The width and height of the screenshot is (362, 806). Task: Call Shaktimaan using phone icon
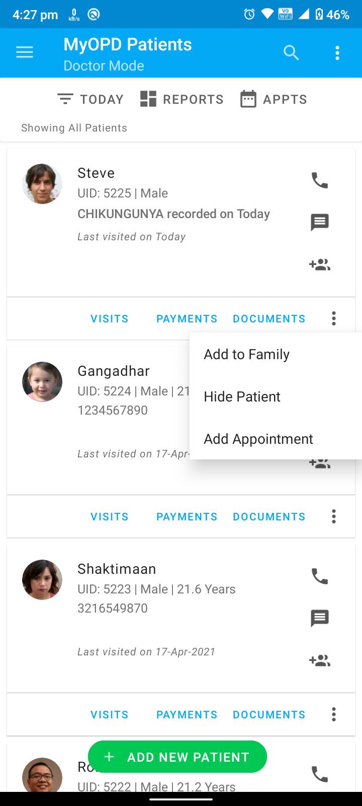[x=320, y=576]
